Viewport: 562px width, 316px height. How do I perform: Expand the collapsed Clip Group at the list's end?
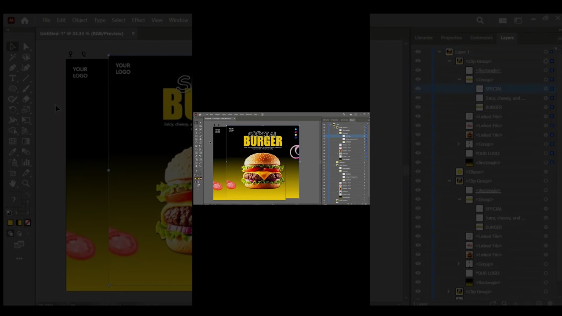pyautogui.click(x=449, y=291)
